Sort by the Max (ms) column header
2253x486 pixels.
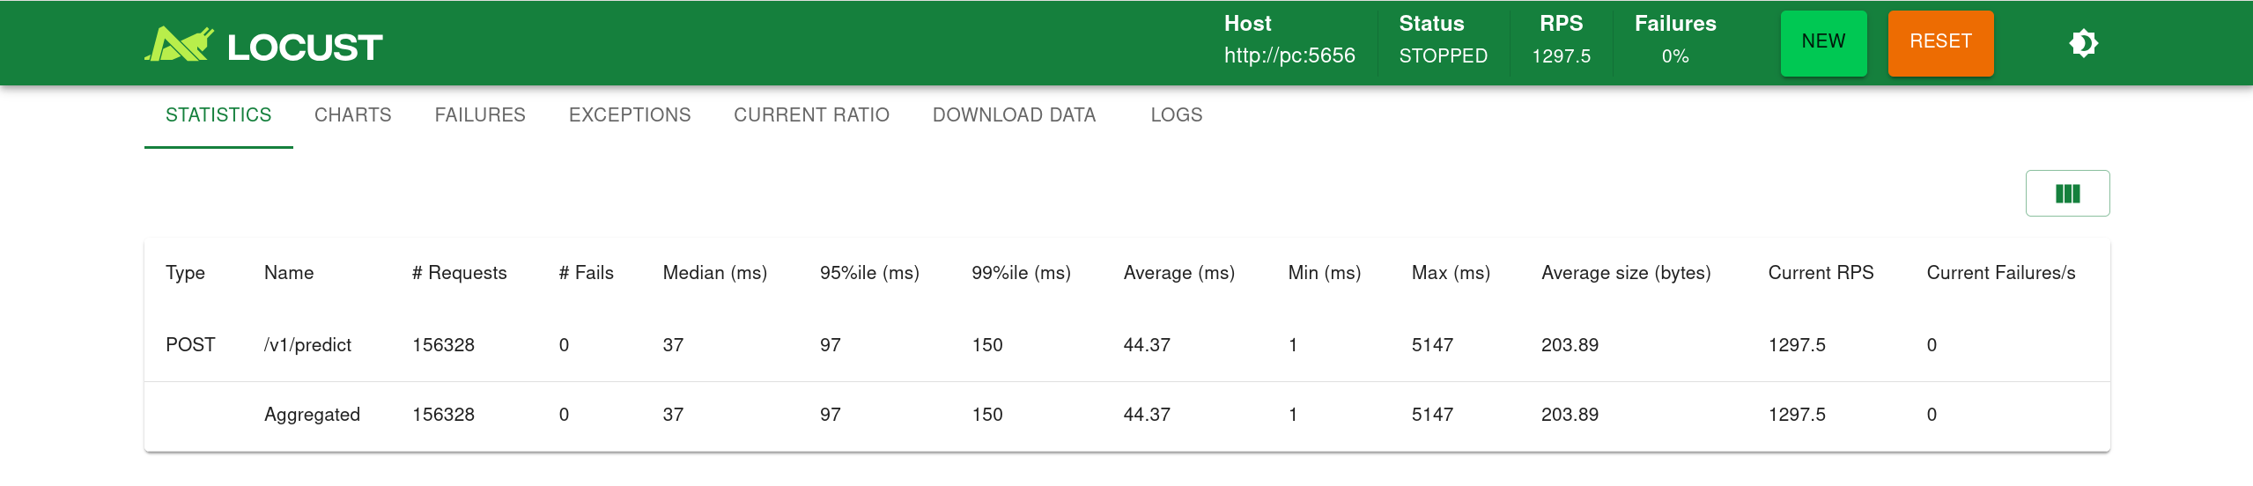pyautogui.click(x=1451, y=273)
